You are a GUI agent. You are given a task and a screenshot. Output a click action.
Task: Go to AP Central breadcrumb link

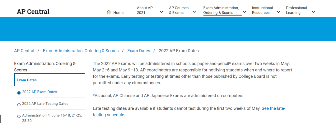click(24, 51)
